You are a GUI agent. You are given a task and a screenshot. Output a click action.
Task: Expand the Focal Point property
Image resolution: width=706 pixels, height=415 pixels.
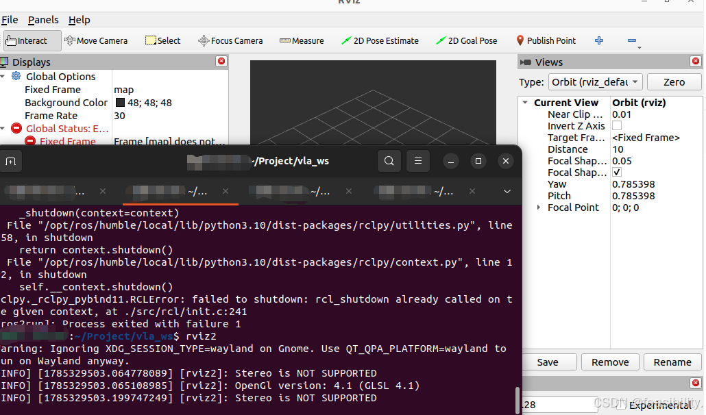click(539, 207)
